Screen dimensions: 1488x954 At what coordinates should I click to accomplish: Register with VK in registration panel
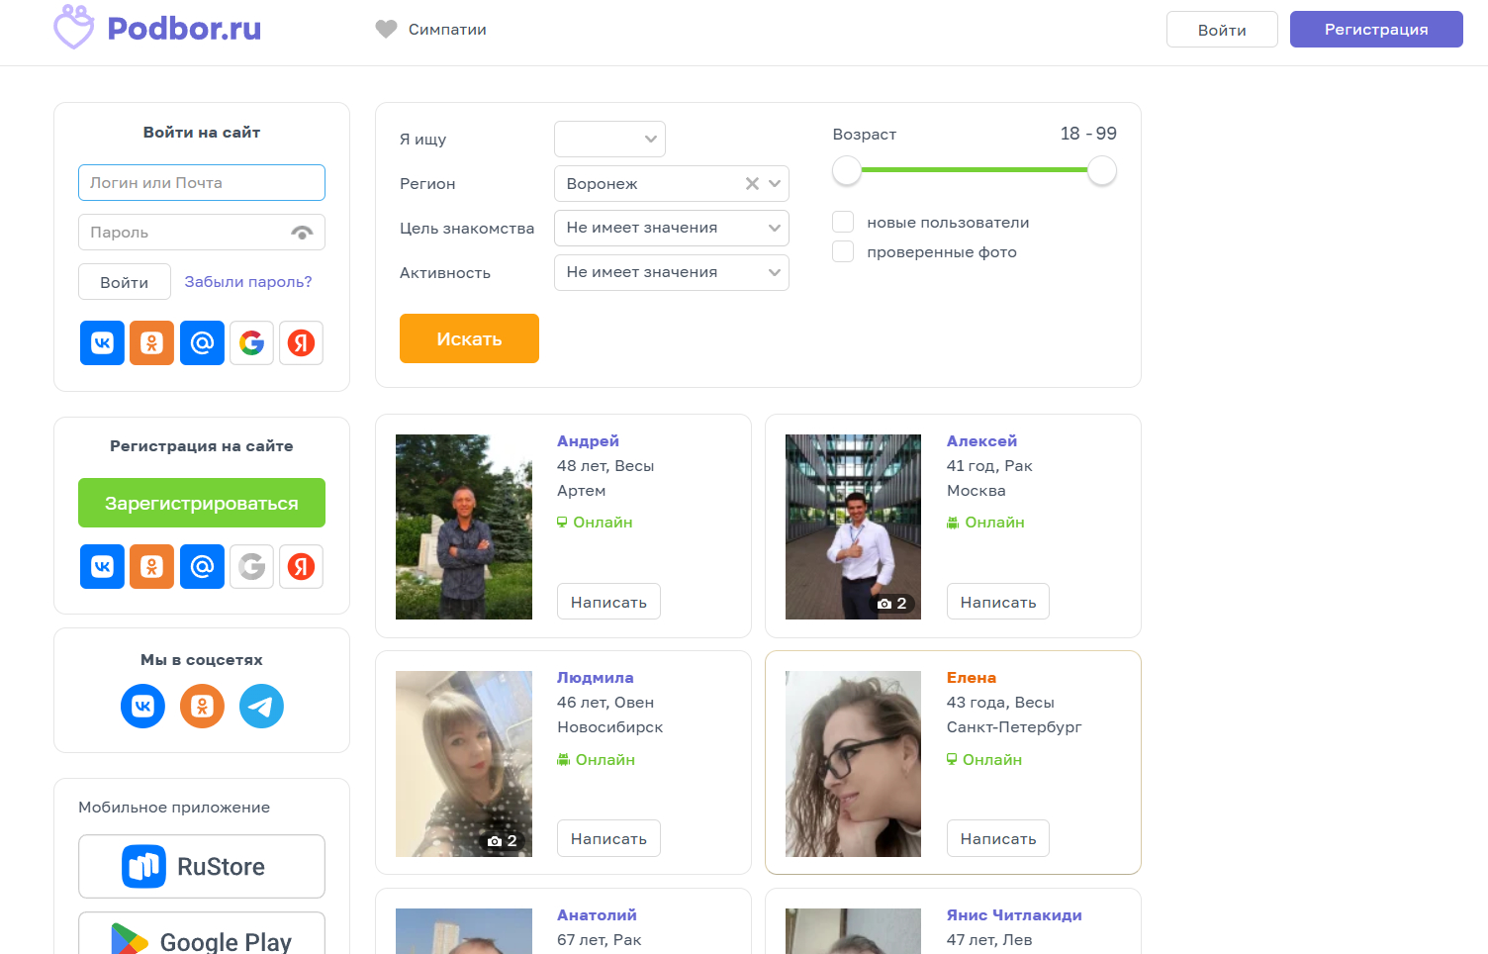point(102,567)
